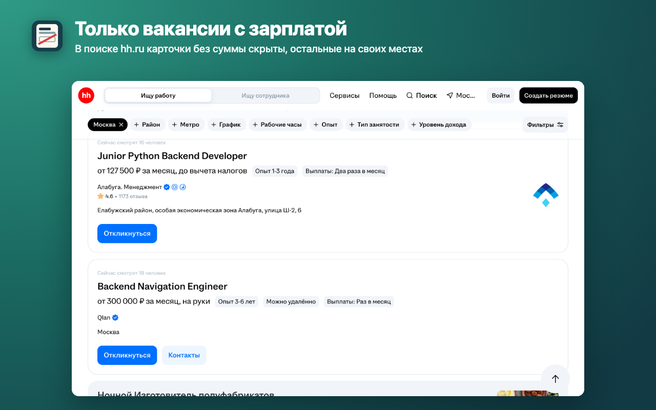Image resolution: width=656 pixels, height=410 pixels.
Task: Open the Уровень дохода filter
Action: (x=439, y=125)
